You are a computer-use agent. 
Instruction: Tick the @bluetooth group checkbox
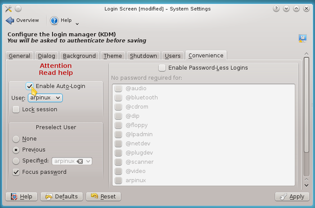click(x=118, y=98)
